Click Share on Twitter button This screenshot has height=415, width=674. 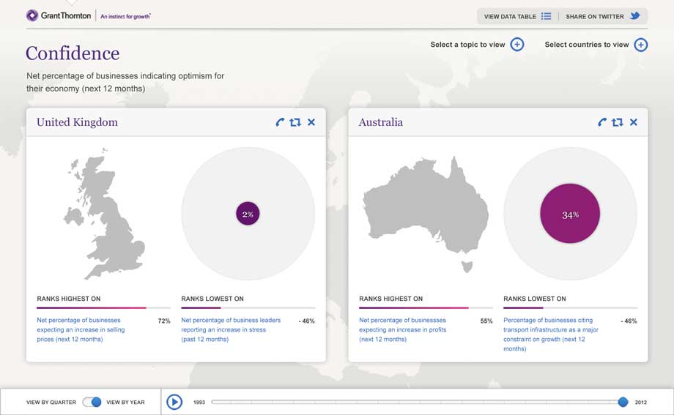tap(595, 16)
